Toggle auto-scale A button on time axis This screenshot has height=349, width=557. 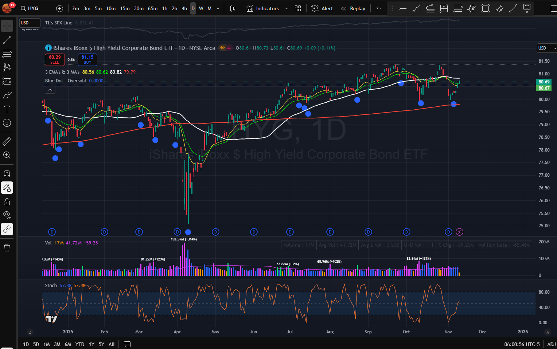pyautogui.click(x=547, y=332)
